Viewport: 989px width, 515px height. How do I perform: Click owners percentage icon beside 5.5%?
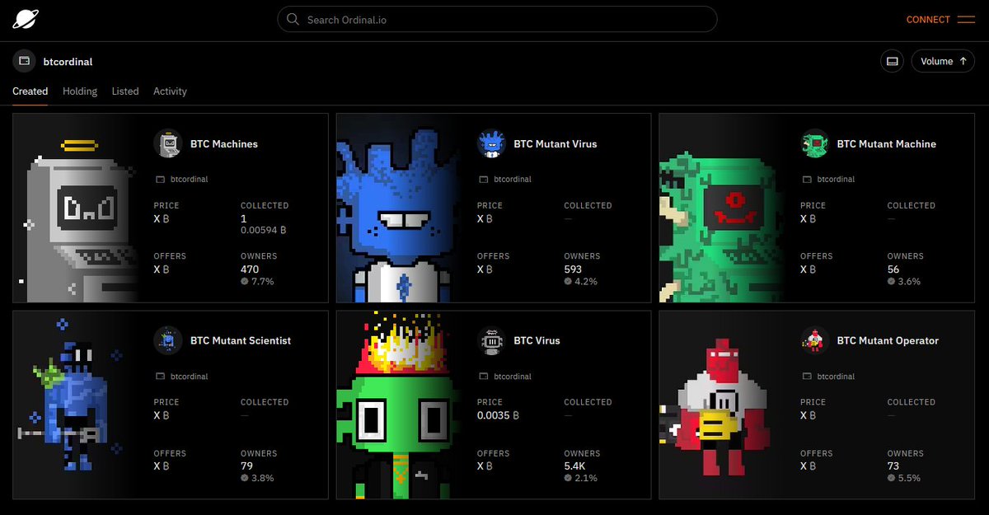(x=891, y=479)
